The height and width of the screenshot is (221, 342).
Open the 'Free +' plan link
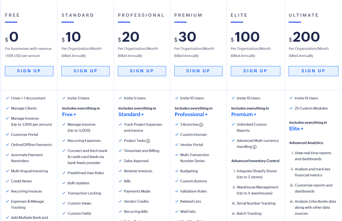point(69,114)
